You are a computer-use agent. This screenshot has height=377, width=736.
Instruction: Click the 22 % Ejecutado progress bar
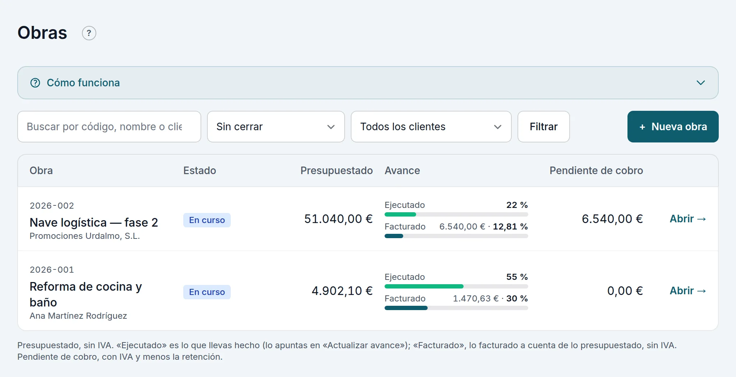point(456,214)
